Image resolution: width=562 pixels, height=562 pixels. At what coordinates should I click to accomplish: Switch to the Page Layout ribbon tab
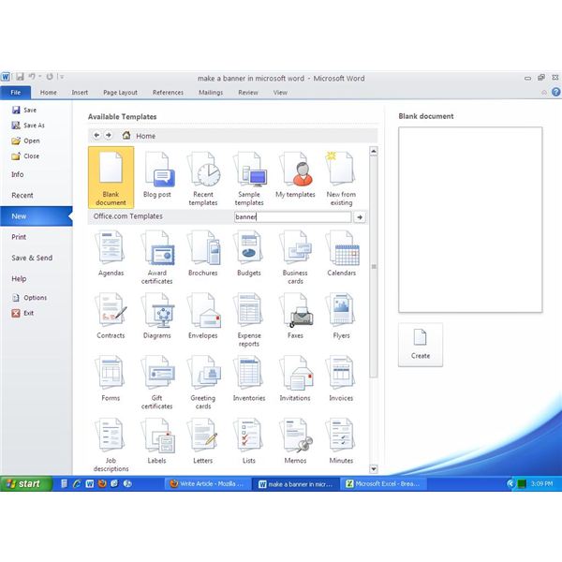pyautogui.click(x=120, y=93)
